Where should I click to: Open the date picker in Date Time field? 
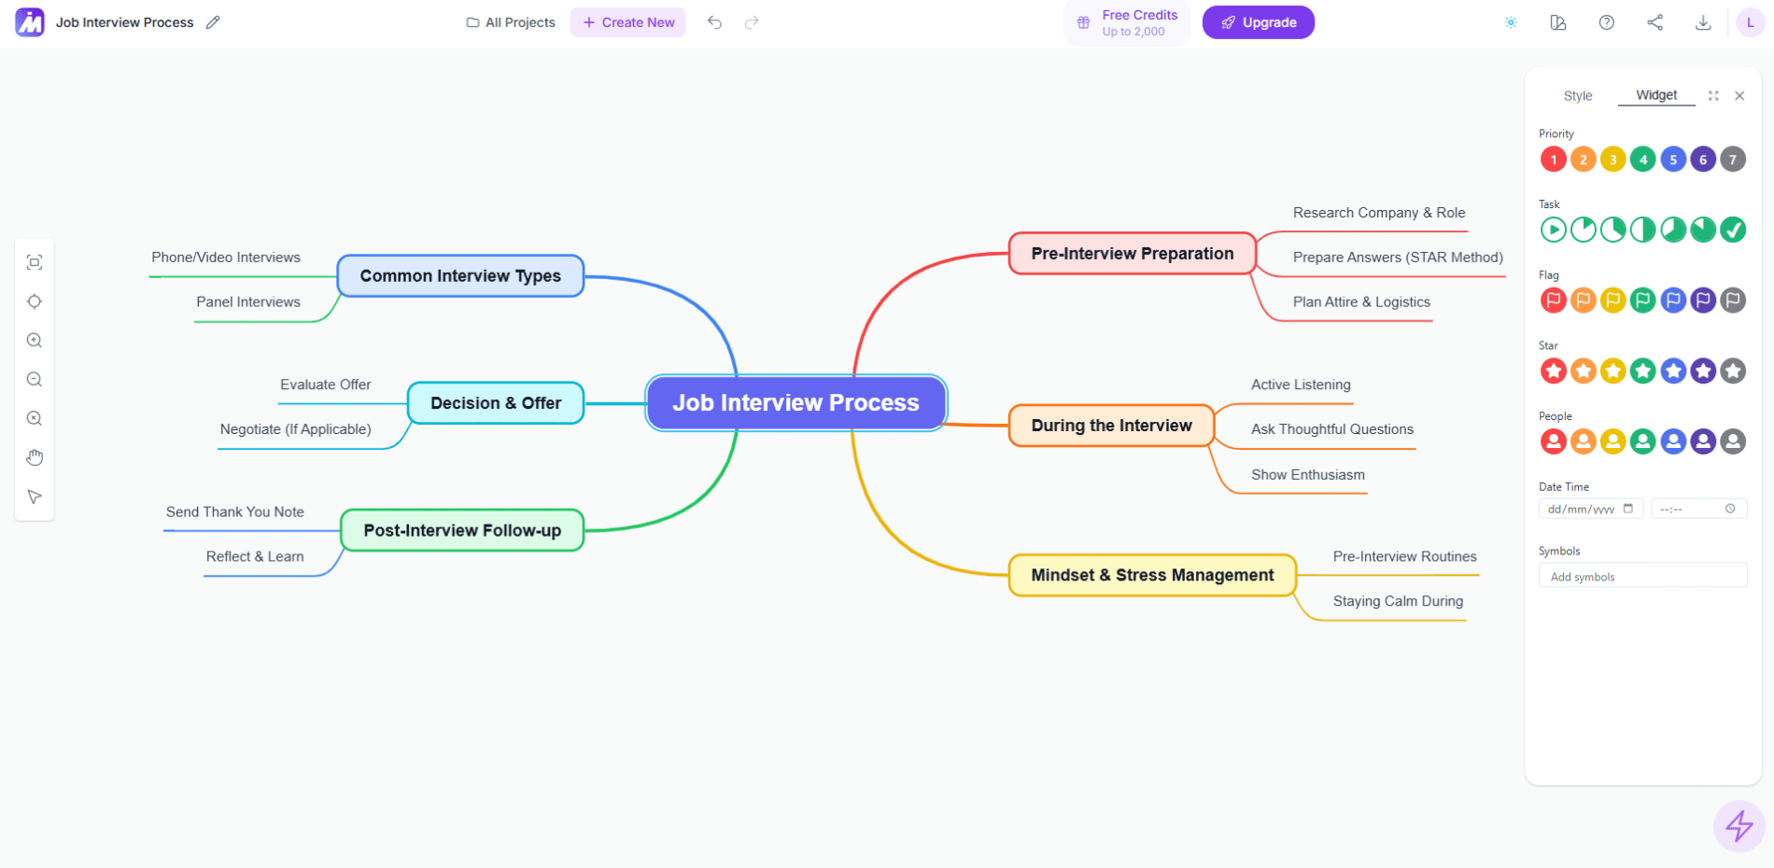tap(1629, 508)
